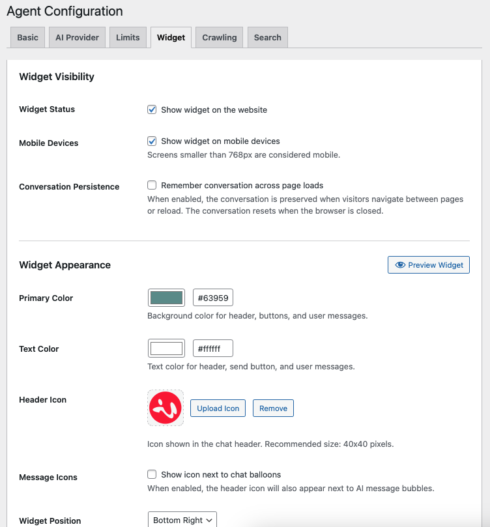Switch to the Crawling tab
Image resolution: width=490 pixels, height=527 pixels.
[219, 37]
